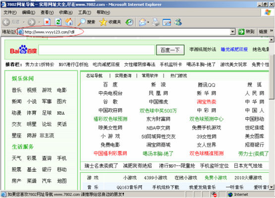Open the Mail button dropdown arrow
Screen dimensions: 275x198
148,22
